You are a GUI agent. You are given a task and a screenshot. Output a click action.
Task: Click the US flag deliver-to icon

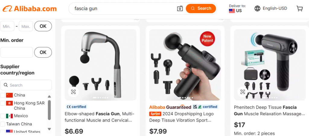tap(232, 11)
